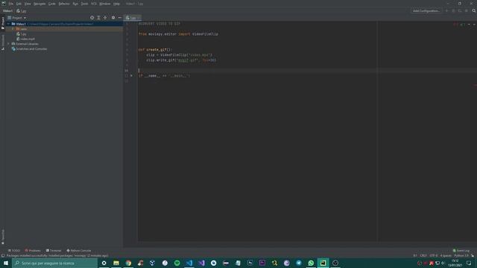Screen dimensions: 477x268
Task: Open Telegram from the taskbar
Action: (299, 263)
